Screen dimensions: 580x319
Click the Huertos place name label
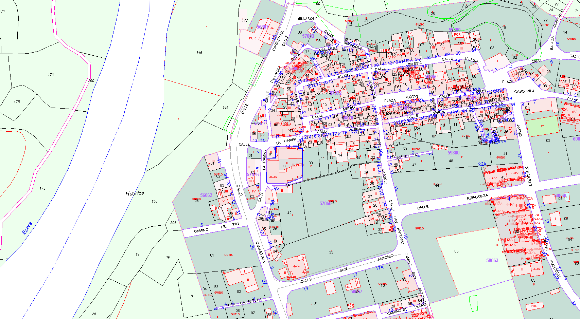pyautogui.click(x=135, y=193)
